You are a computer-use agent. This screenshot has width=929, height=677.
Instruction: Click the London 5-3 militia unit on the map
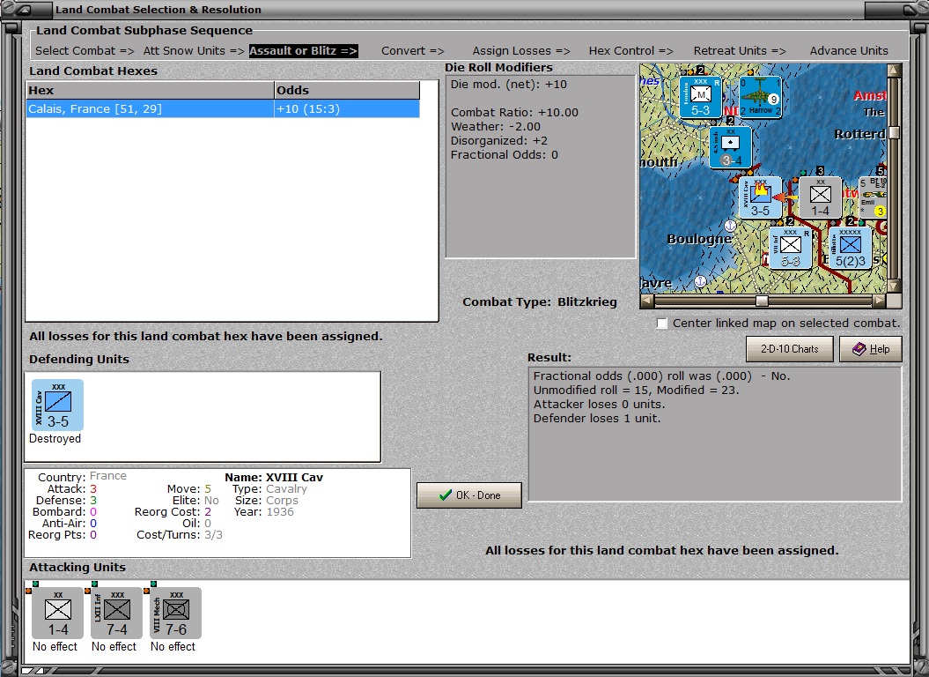pos(700,97)
